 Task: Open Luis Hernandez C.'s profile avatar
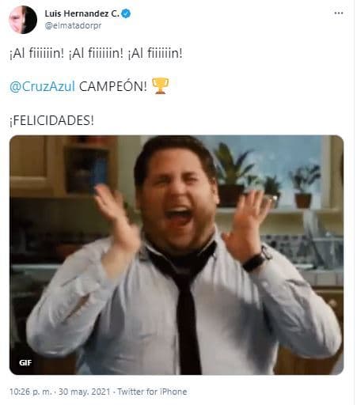(23, 20)
